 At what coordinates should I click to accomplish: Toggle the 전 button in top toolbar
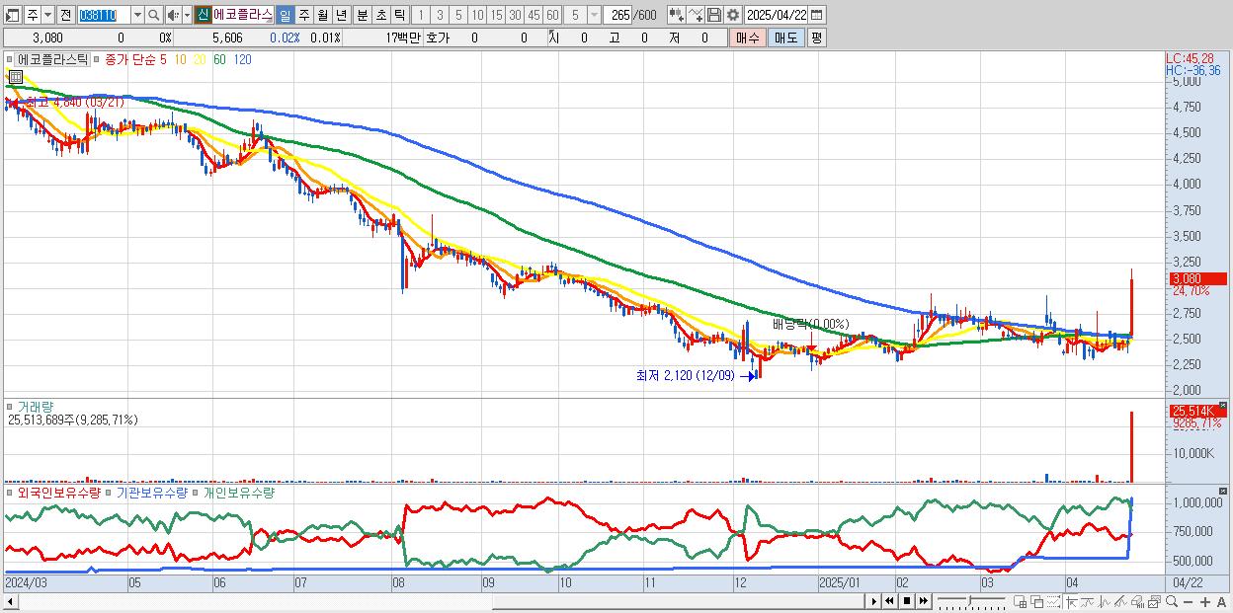pos(65,15)
